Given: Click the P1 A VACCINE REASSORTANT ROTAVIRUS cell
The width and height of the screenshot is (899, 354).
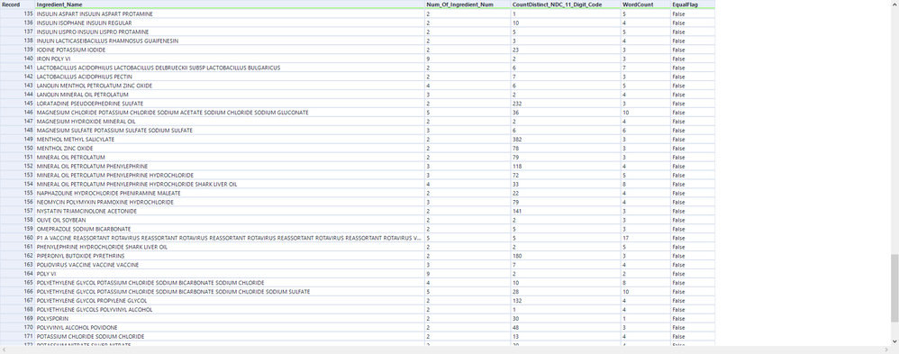Looking at the screenshot, I should coord(230,238).
